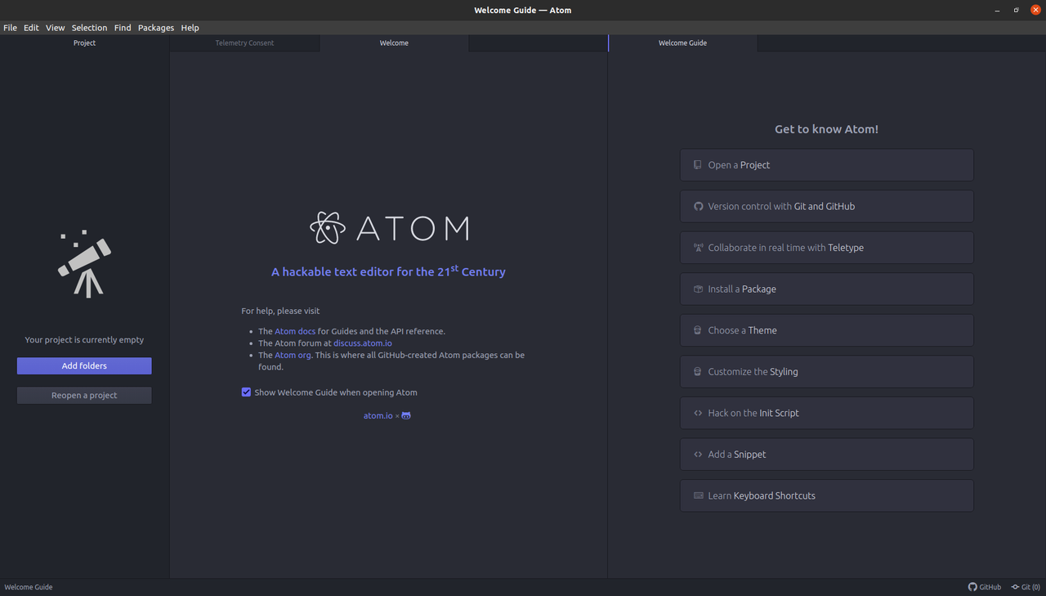
Task: Close the Atom window
Action: pos(1035,10)
